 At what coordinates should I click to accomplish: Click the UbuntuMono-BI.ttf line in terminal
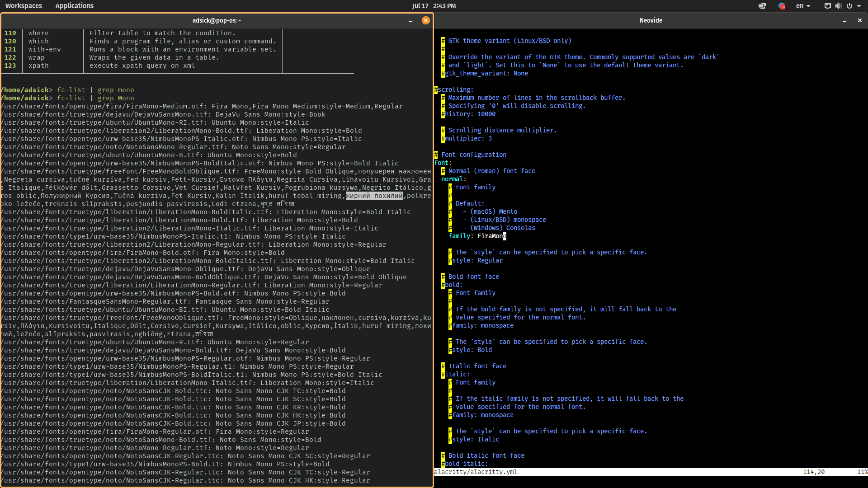(x=165, y=310)
